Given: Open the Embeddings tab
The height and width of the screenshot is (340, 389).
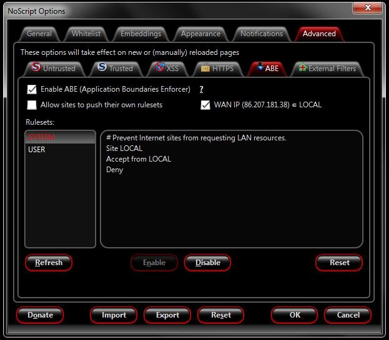Looking at the screenshot, I should [x=140, y=34].
